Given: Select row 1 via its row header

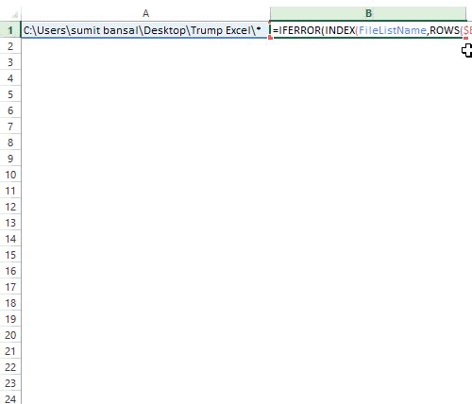Looking at the screenshot, I should (x=10, y=30).
